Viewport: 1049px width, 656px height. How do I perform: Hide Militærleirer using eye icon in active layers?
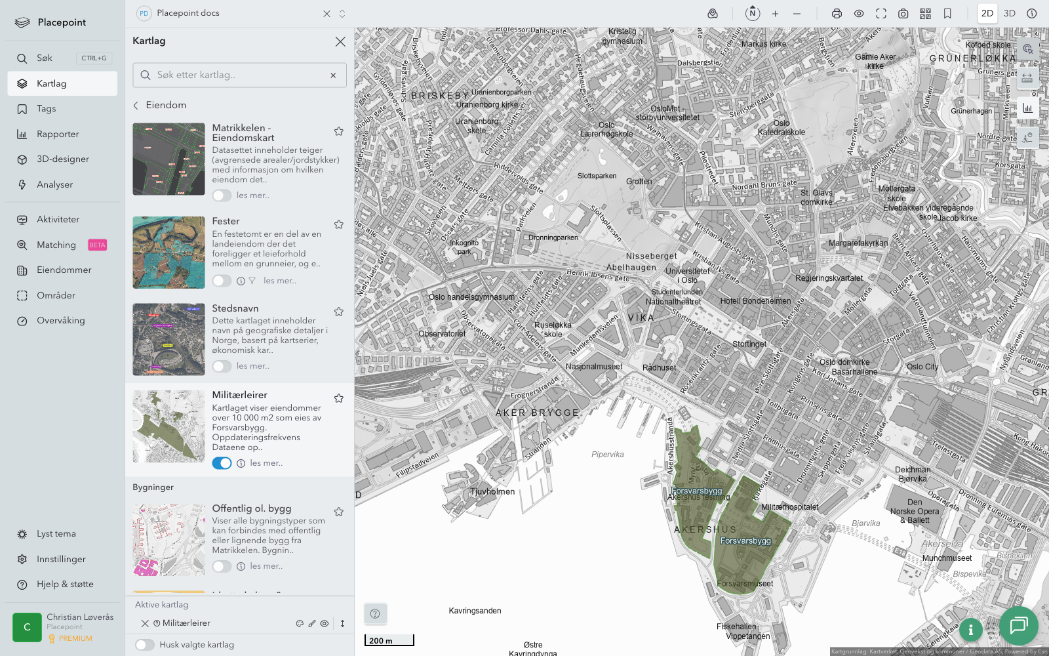click(x=325, y=624)
